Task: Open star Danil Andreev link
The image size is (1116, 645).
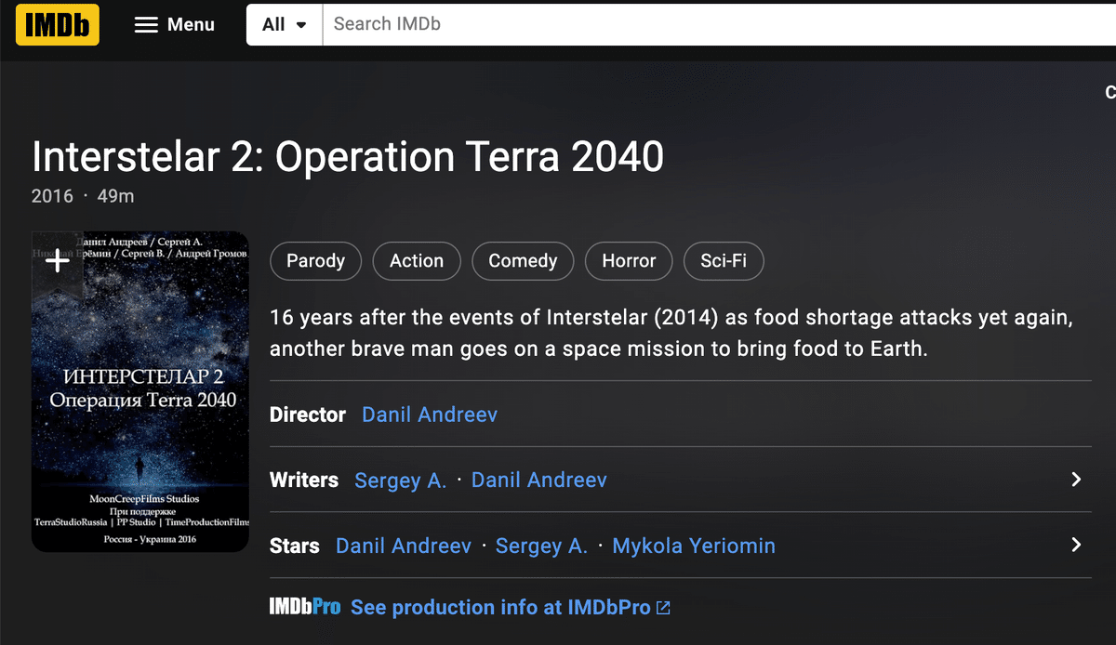Action: [x=404, y=546]
